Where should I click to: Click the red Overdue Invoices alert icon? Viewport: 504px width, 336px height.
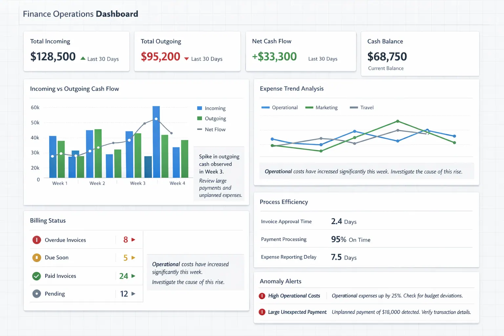[x=36, y=240]
